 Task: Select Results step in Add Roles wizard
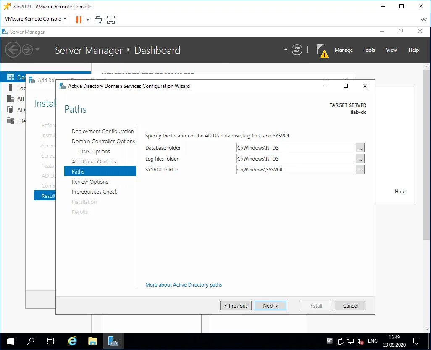click(45, 196)
